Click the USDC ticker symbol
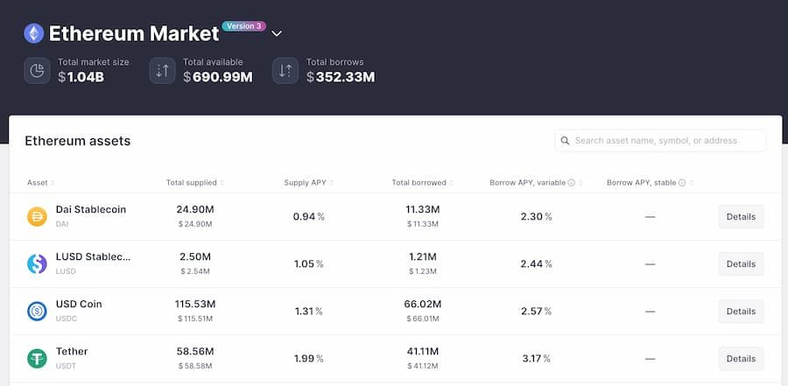The image size is (788, 386). 67,319
